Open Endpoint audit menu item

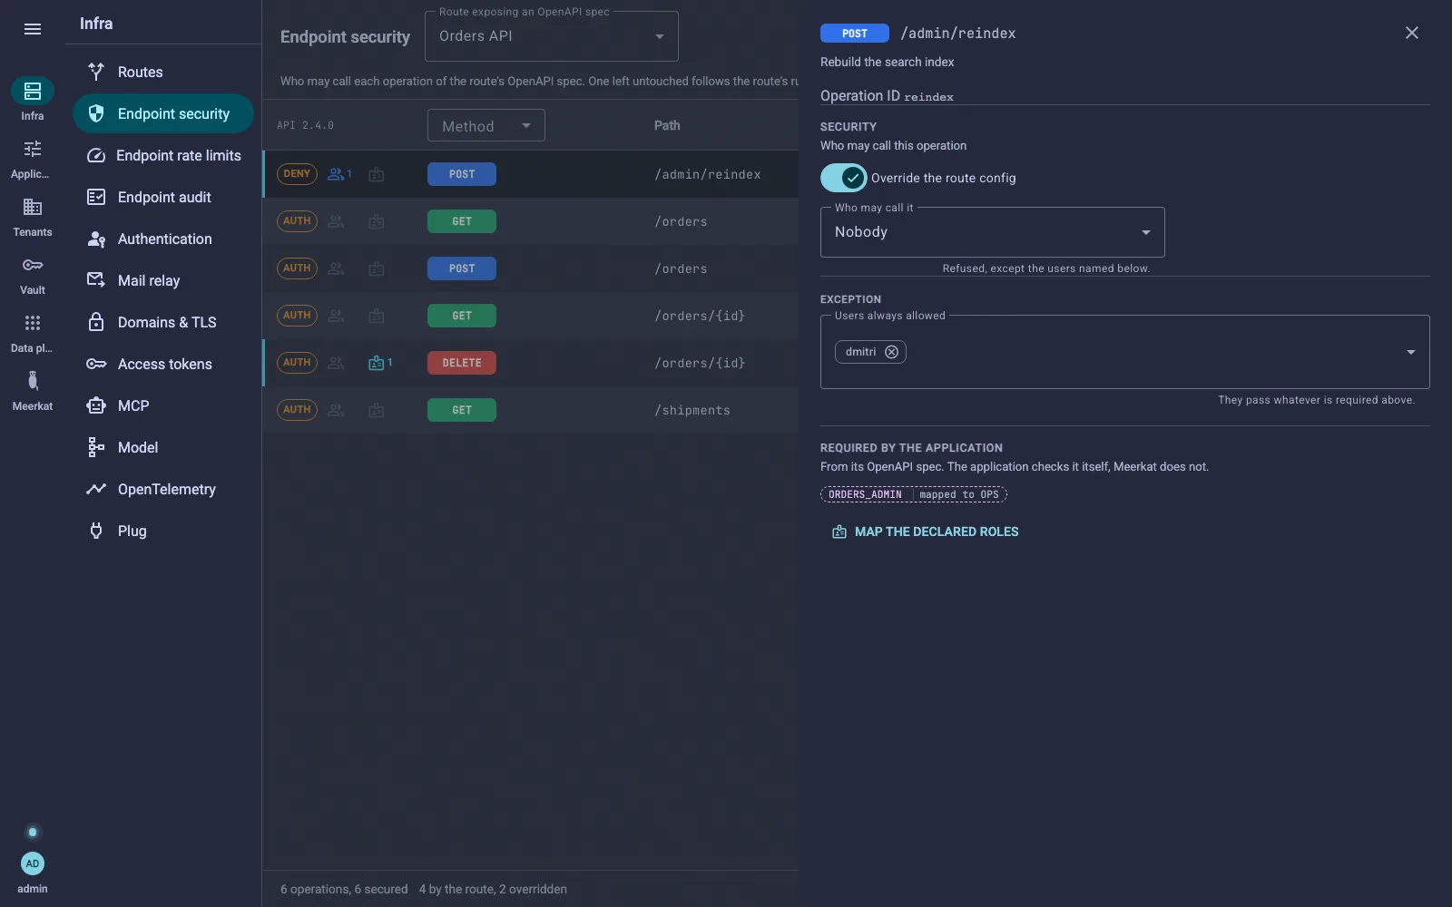(x=163, y=197)
